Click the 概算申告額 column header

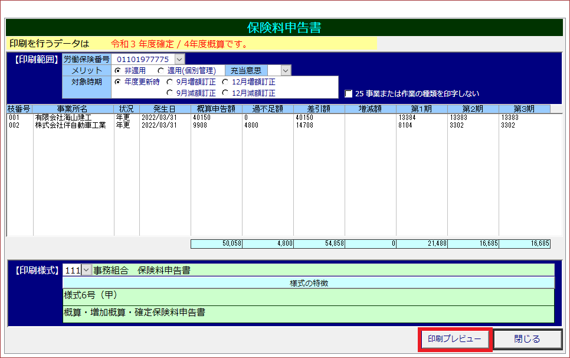coord(216,109)
